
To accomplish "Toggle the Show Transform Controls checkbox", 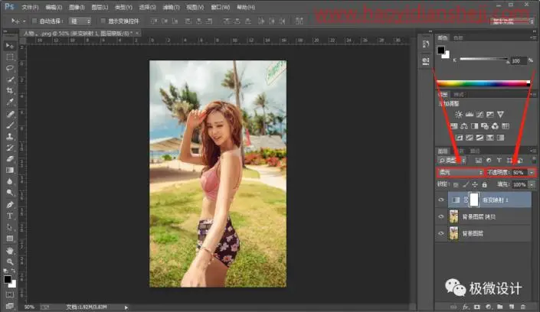I will pos(103,21).
